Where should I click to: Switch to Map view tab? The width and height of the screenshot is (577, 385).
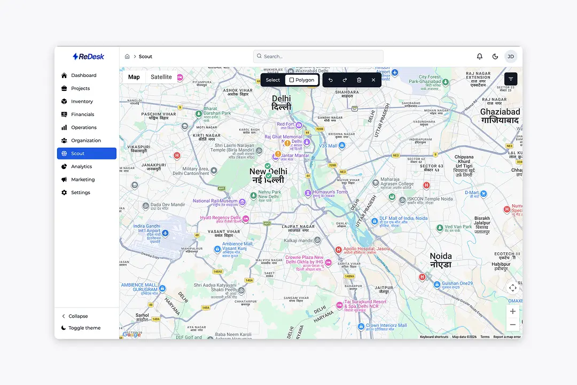(134, 77)
